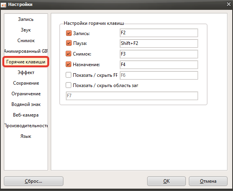Uncheck the Пауза hotkey checkbox
This screenshot has width=233, height=191.
(68, 43)
